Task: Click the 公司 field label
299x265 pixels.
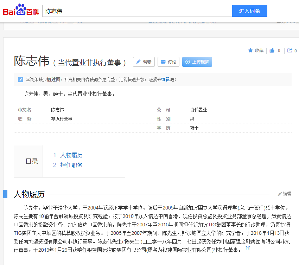Action: point(164,110)
